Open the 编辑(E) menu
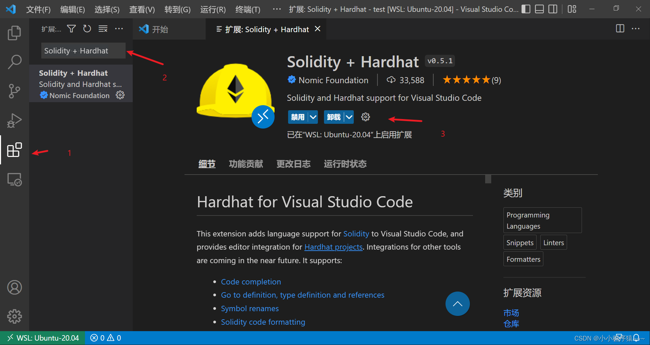Viewport: 650px width, 345px height. (72, 9)
